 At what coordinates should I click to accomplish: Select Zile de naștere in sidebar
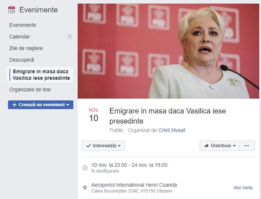tap(26, 48)
